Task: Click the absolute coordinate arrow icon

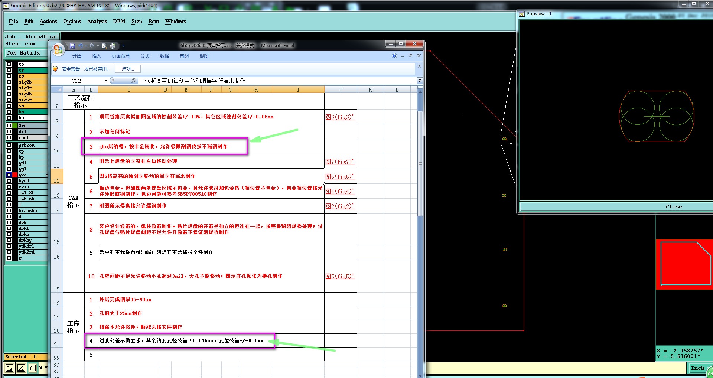Action: click(10, 368)
